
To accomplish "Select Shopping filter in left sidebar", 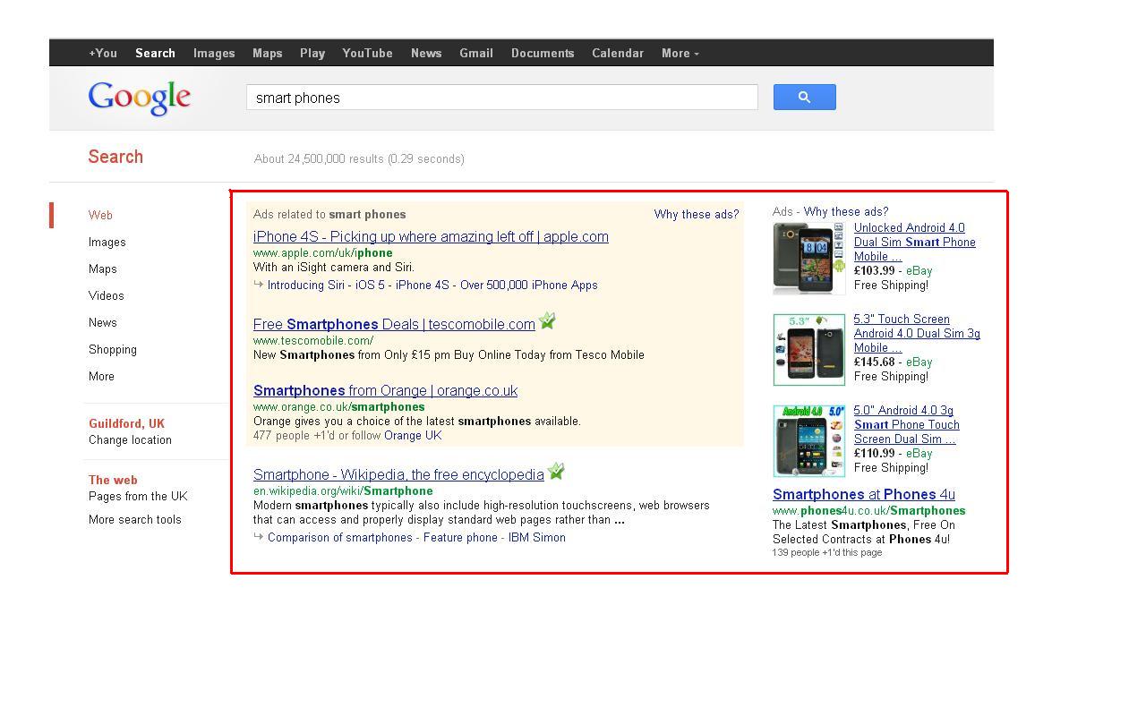I will (112, 349).
